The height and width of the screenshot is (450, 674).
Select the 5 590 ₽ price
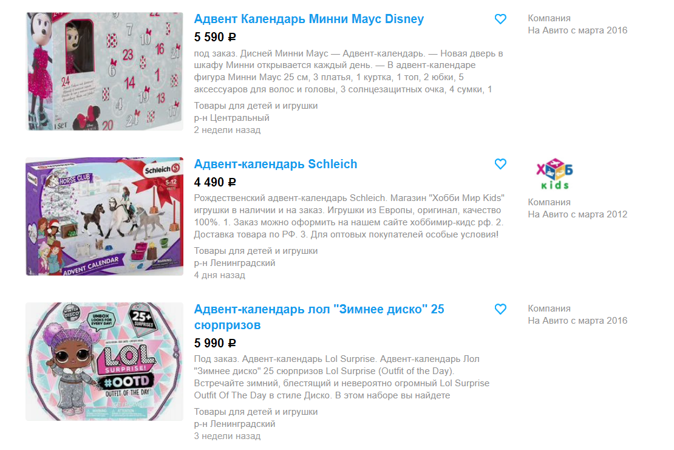[x=215, y=37]
